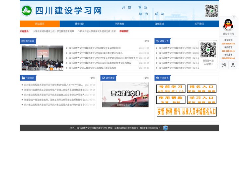Open the 自身建设 menu
Image resolution: width=239 pixels, height=179 pixels.
[159, 24]
